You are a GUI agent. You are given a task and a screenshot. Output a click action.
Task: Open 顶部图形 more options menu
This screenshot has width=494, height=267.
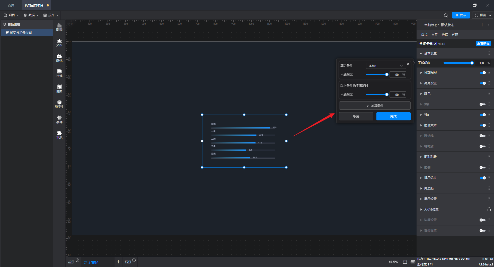point(489,72)
